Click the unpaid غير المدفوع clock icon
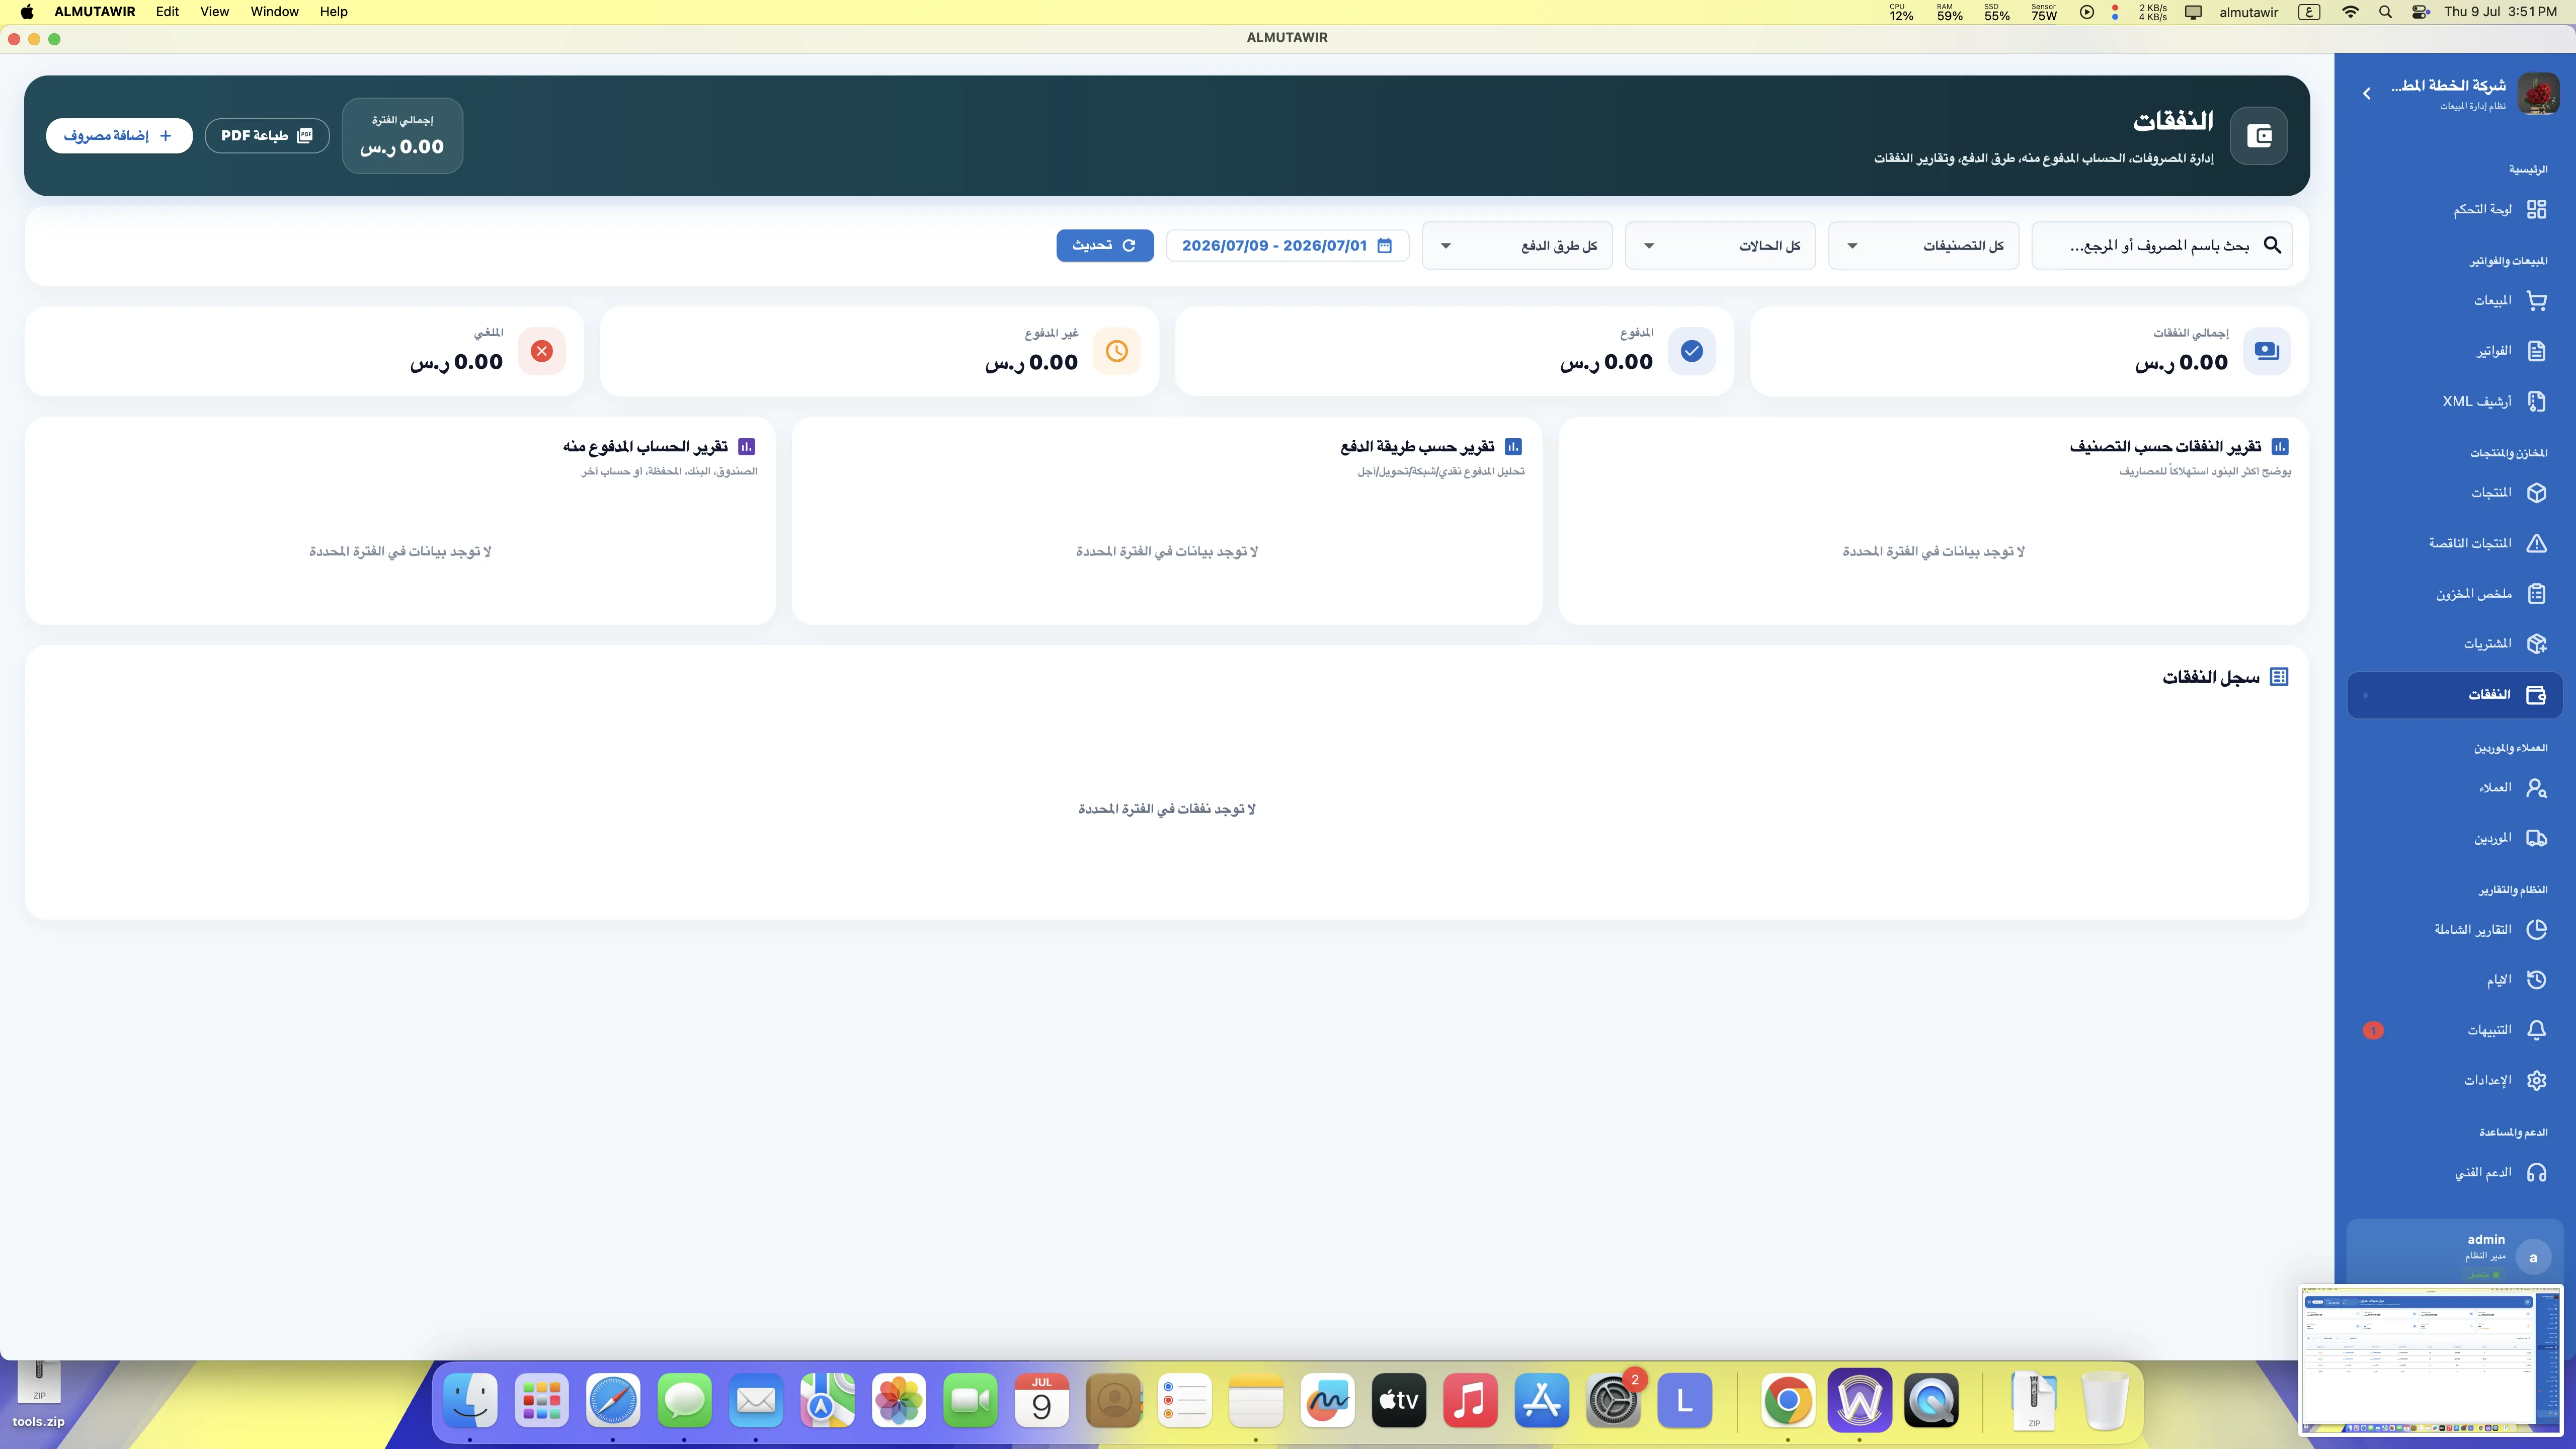 [x=1117, y=351]
